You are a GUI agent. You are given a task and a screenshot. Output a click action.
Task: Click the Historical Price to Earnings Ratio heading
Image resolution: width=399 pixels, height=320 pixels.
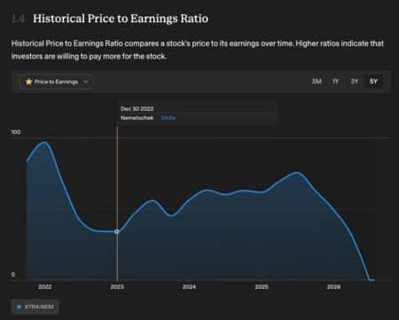[121, 19]
